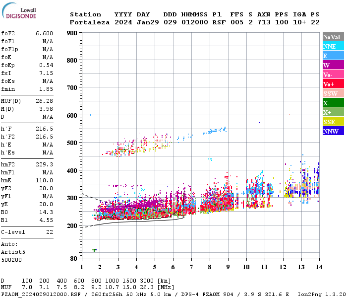Click the file name FZA0M_2024029012000.RSF
This screenshot has width=347, height=298.
[x=41, y=295]
